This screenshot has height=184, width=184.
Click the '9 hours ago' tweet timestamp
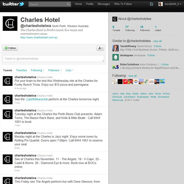point(20,88)
